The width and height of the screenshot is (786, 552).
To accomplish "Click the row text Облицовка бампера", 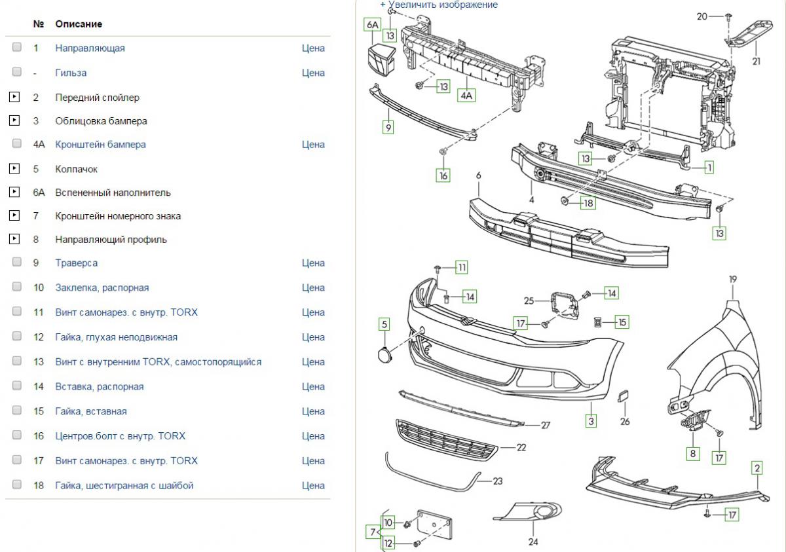I will (x=101, y=121).
